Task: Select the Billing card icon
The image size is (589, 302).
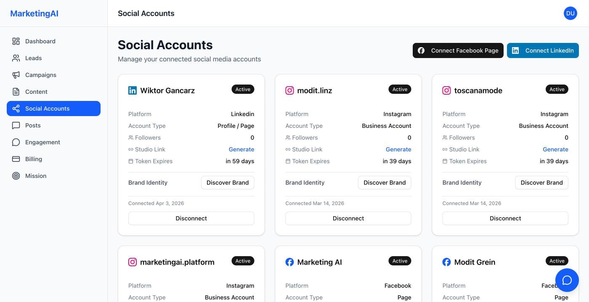Action: click(16, 159)
